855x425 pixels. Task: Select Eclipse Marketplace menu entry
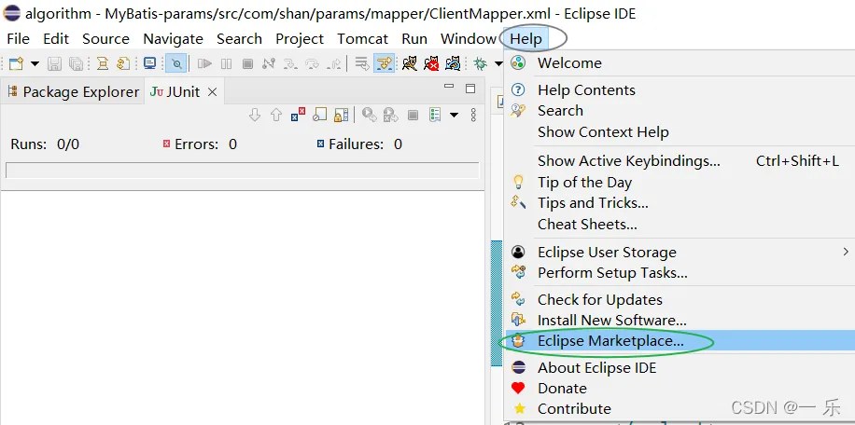pos(680,341)
